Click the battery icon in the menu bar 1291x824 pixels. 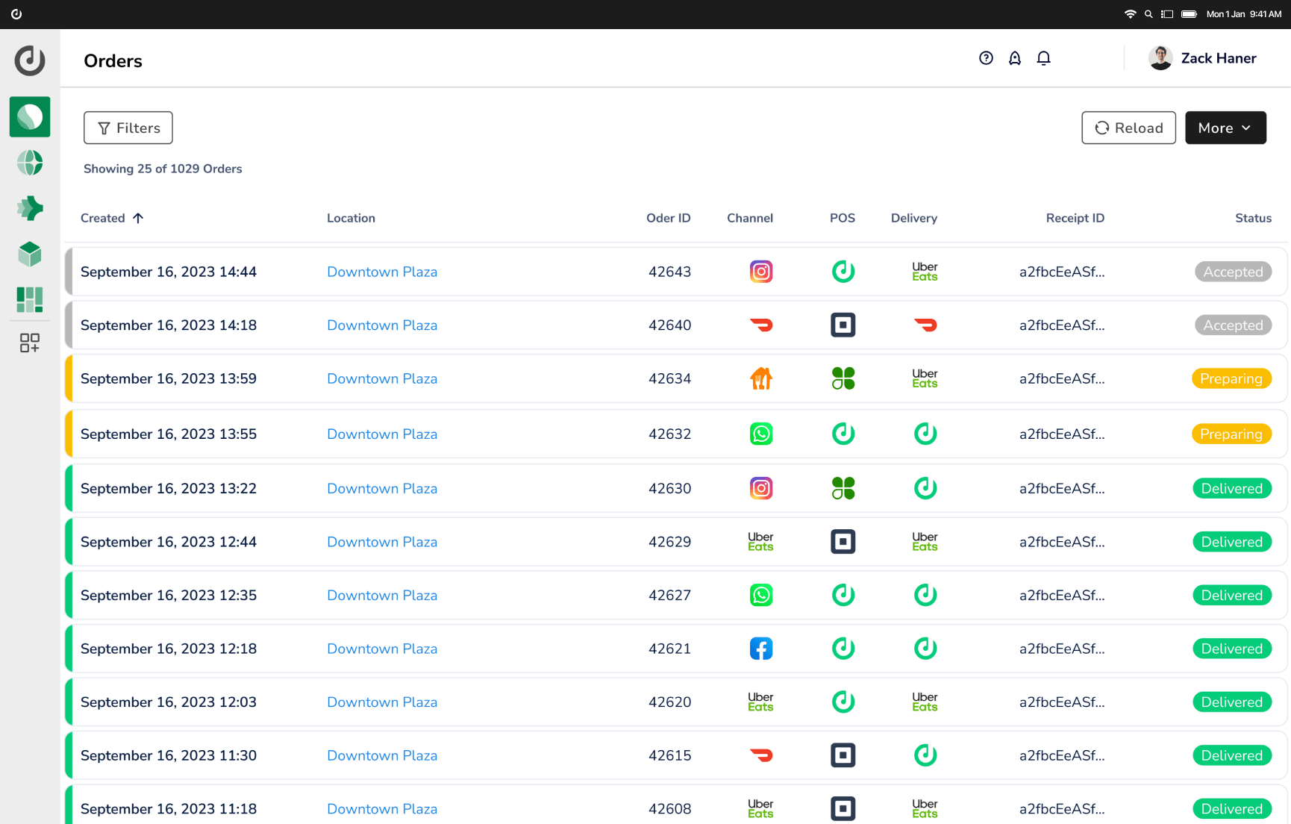(x=1190, y=14)
